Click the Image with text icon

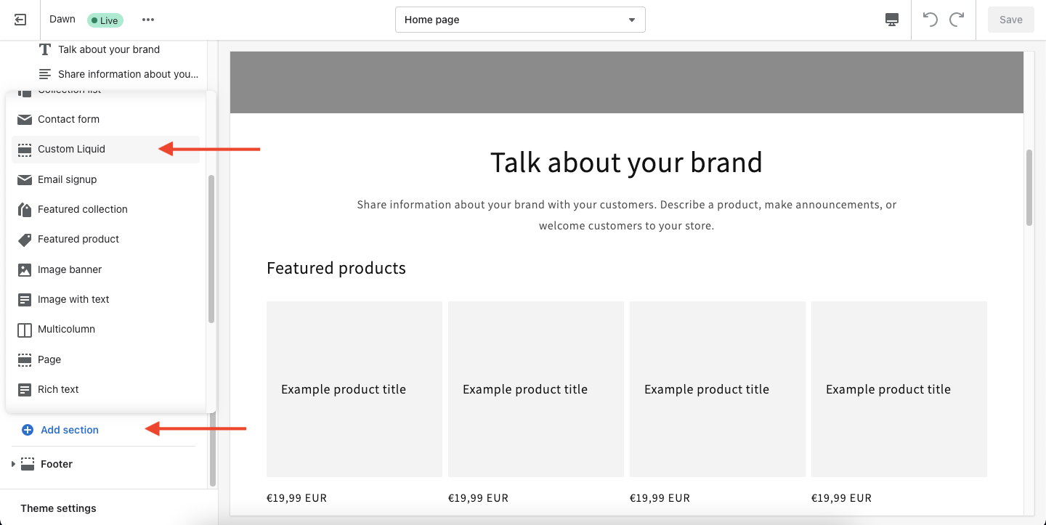tap(25, 299)
